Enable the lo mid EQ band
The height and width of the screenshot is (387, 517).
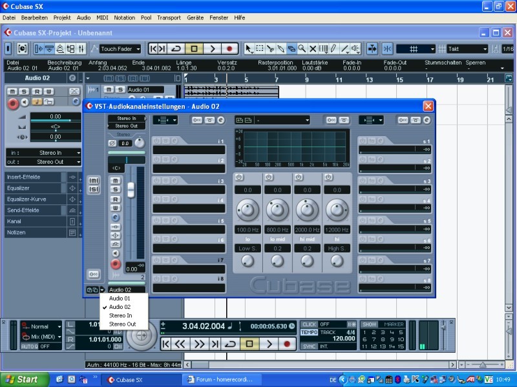(269, 177)
